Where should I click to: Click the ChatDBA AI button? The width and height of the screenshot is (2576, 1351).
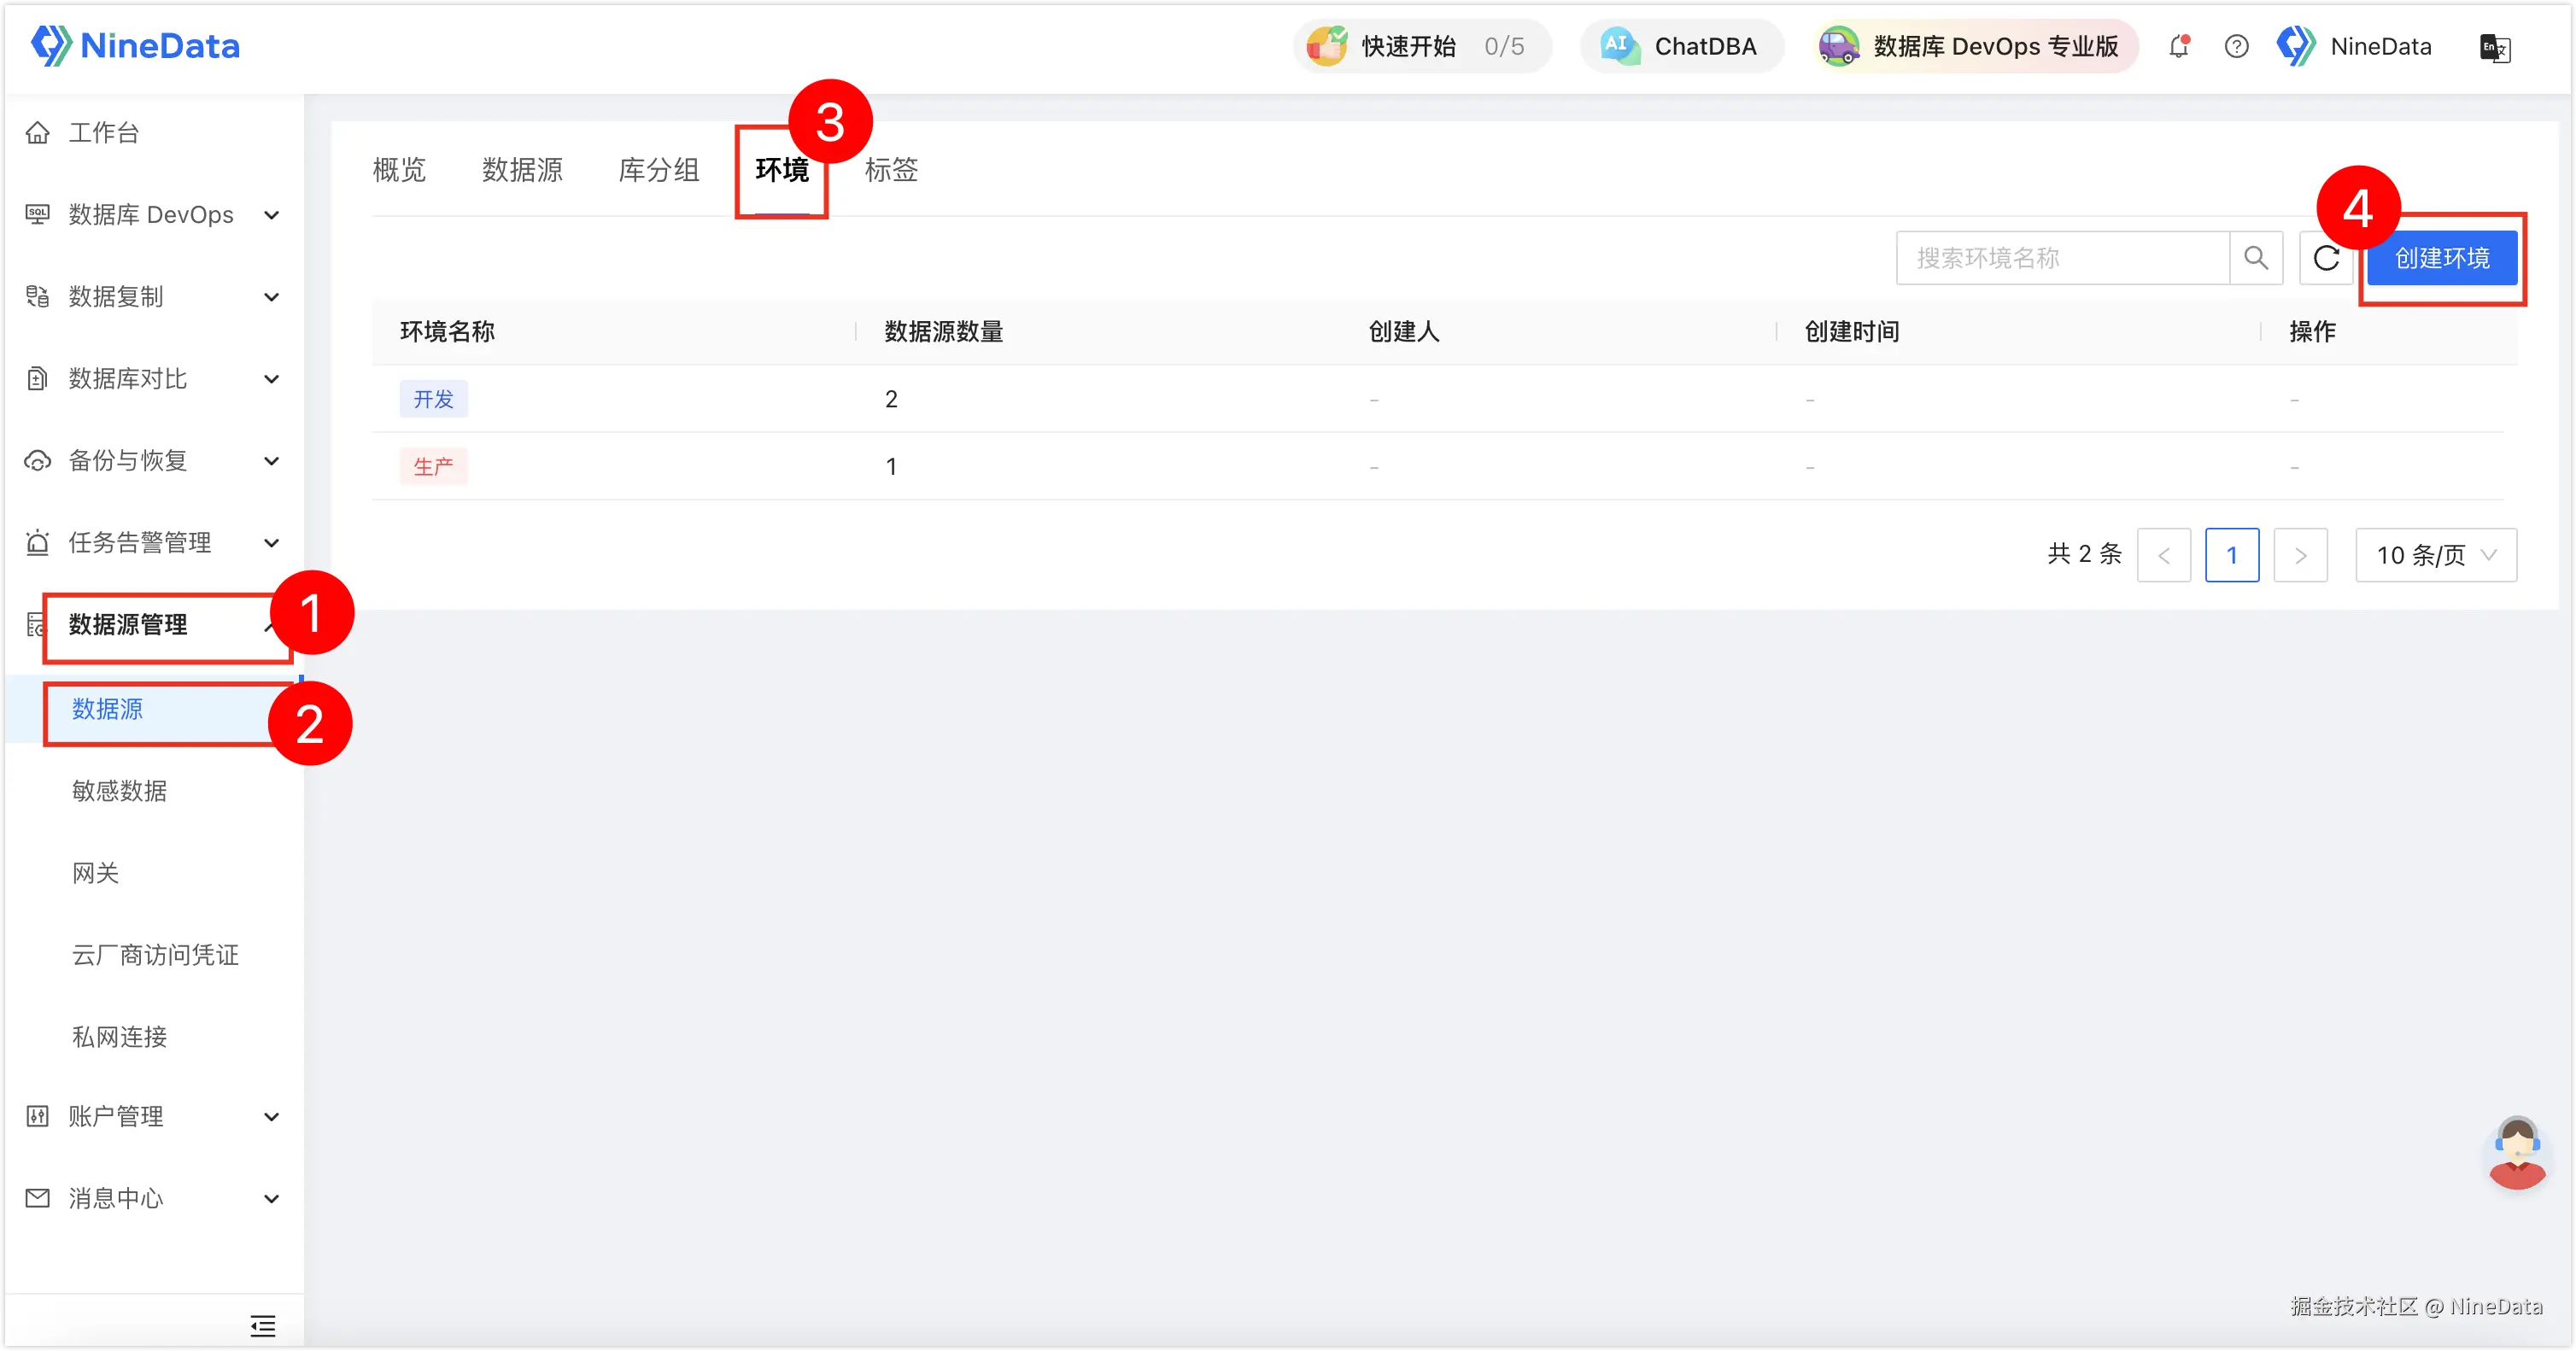(1681, 47)
